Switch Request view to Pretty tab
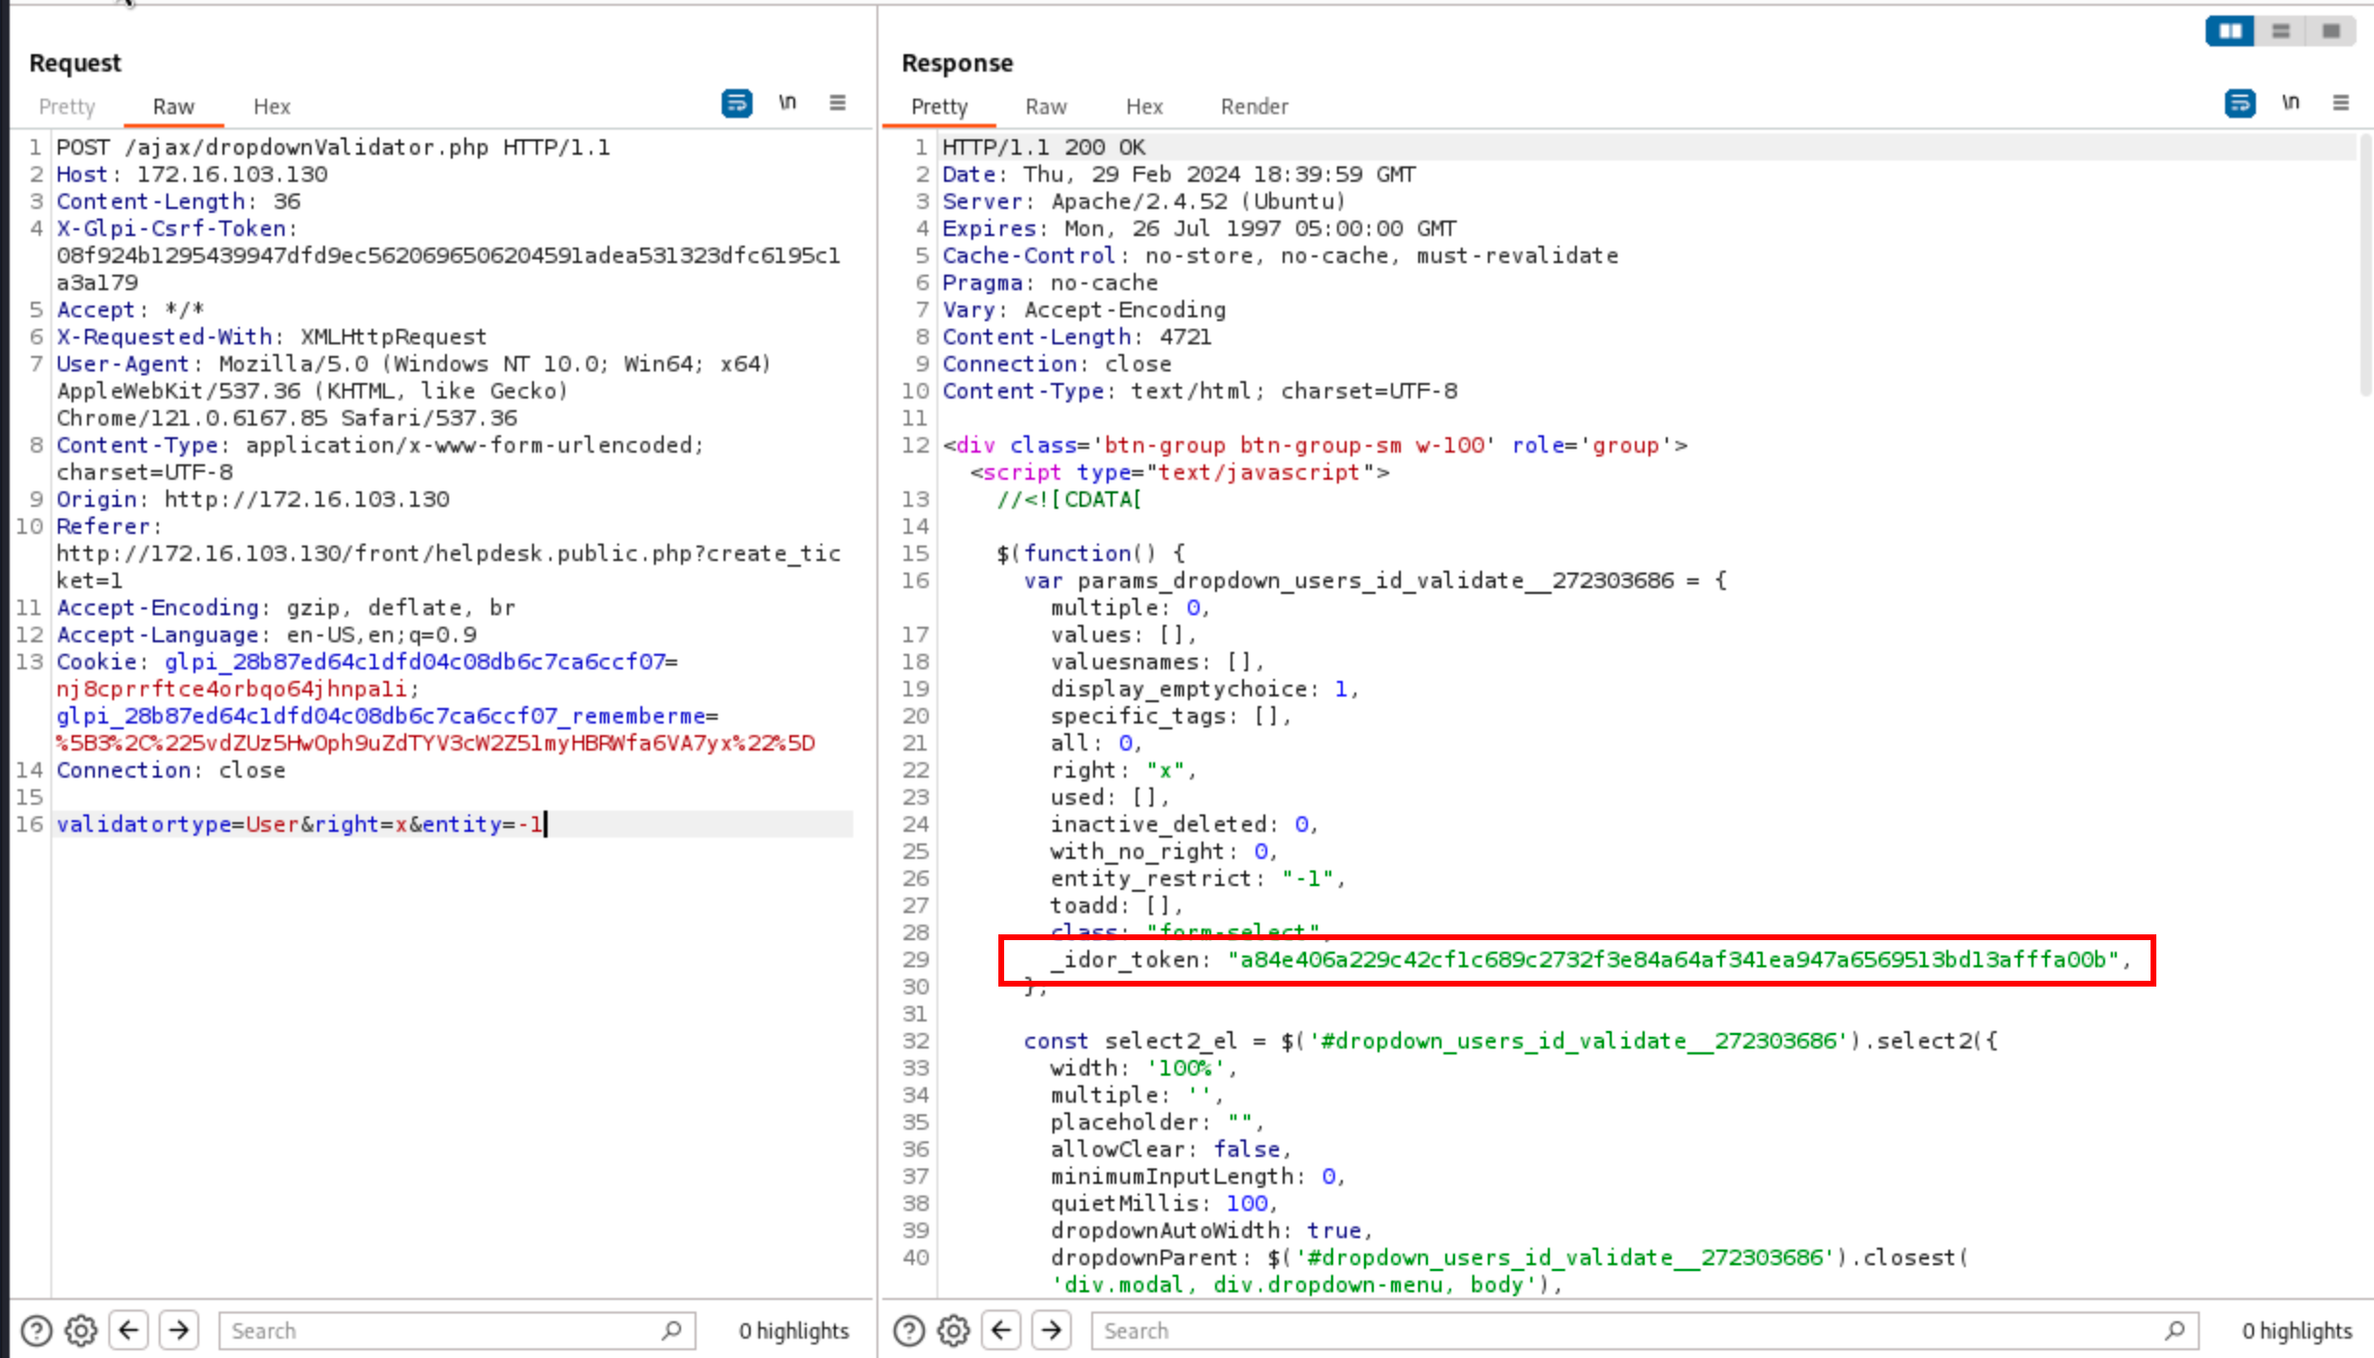This screenshot has height=1358, width=2374. click(x=67, y=106)
